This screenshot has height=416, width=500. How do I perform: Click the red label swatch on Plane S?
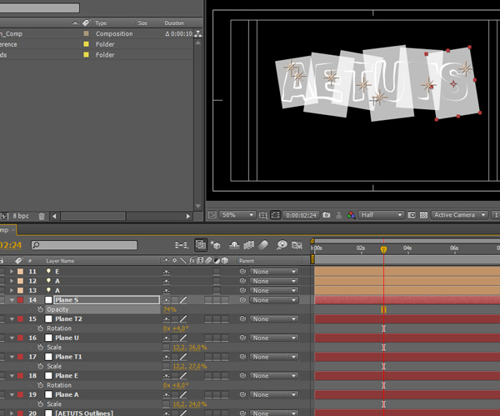(x=20, y=300)
